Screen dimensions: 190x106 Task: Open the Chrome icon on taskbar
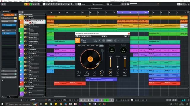(61, 104)
